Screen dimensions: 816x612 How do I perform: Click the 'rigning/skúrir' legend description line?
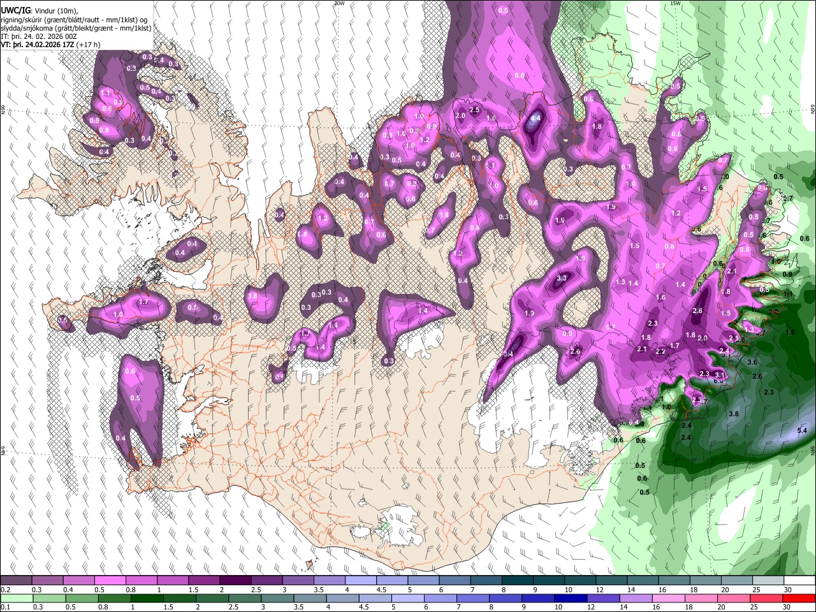pyautogui.click(x=75, y=20)
